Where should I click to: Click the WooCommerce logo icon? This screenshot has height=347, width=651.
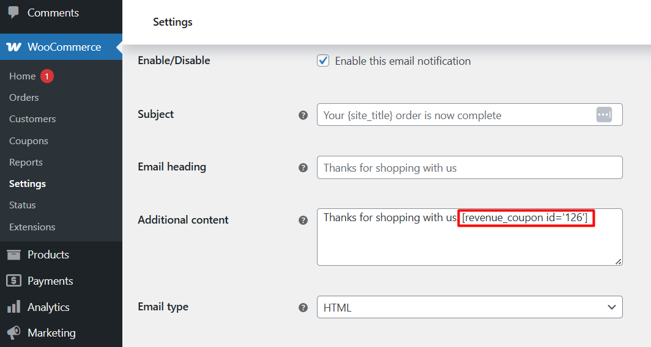(13, 47)
